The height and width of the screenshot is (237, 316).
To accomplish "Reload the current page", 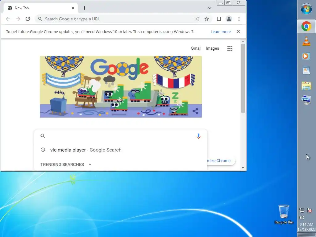I will (28, 19).
